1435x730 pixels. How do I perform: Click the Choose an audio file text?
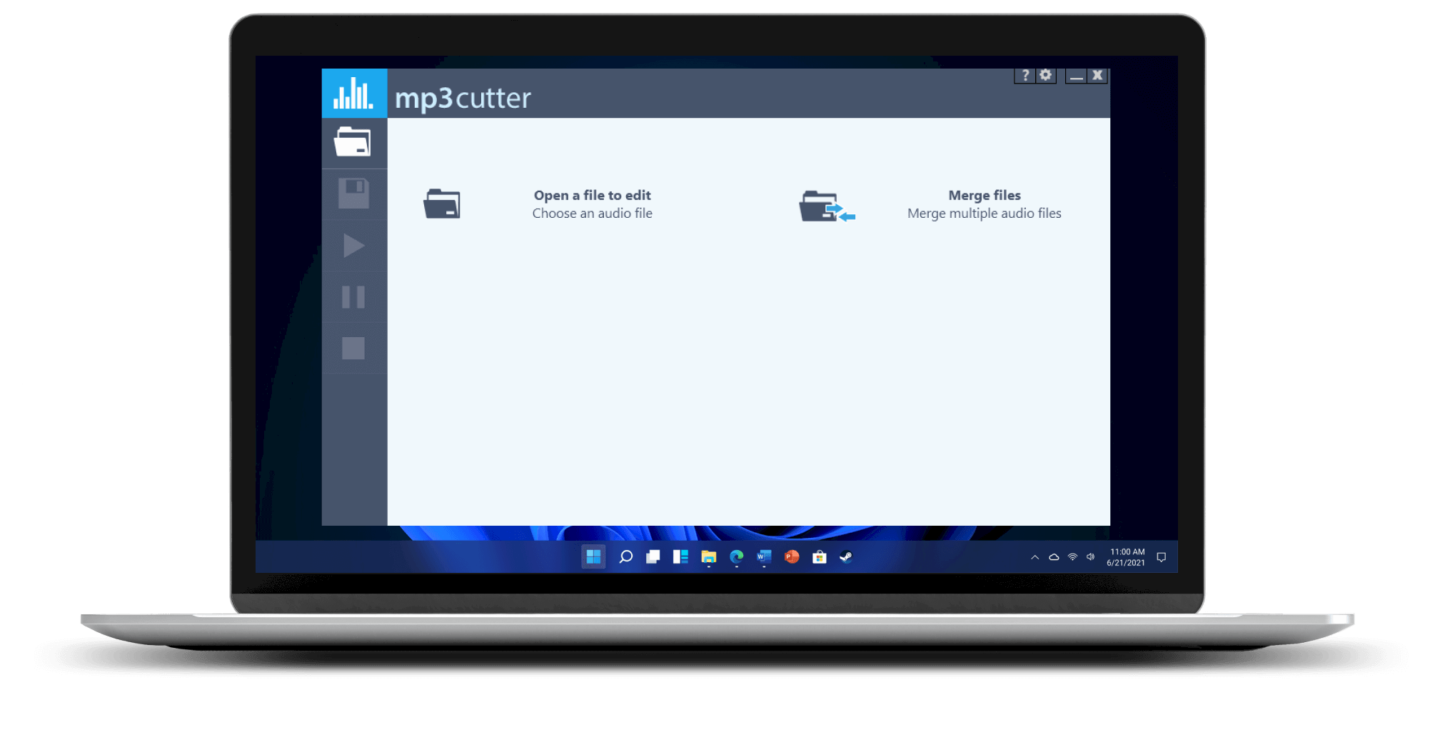(593, 213)
